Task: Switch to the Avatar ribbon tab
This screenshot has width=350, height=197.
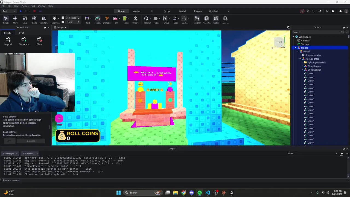Action: [137, 11]
